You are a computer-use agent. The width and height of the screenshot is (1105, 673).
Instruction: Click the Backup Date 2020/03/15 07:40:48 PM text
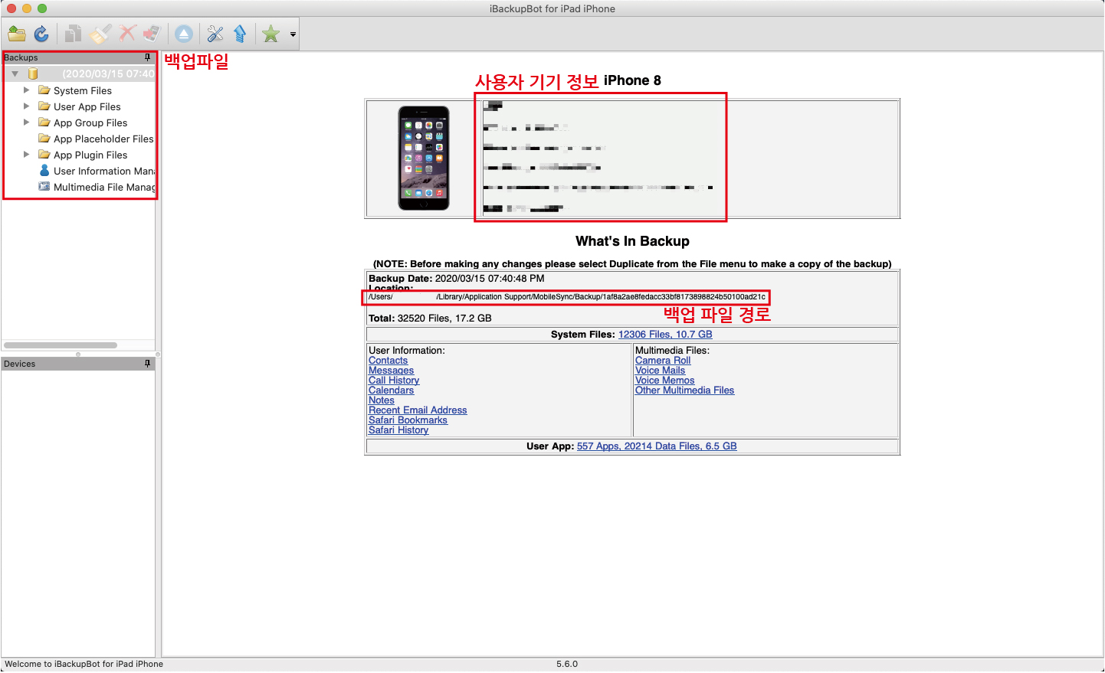point(457,279)
